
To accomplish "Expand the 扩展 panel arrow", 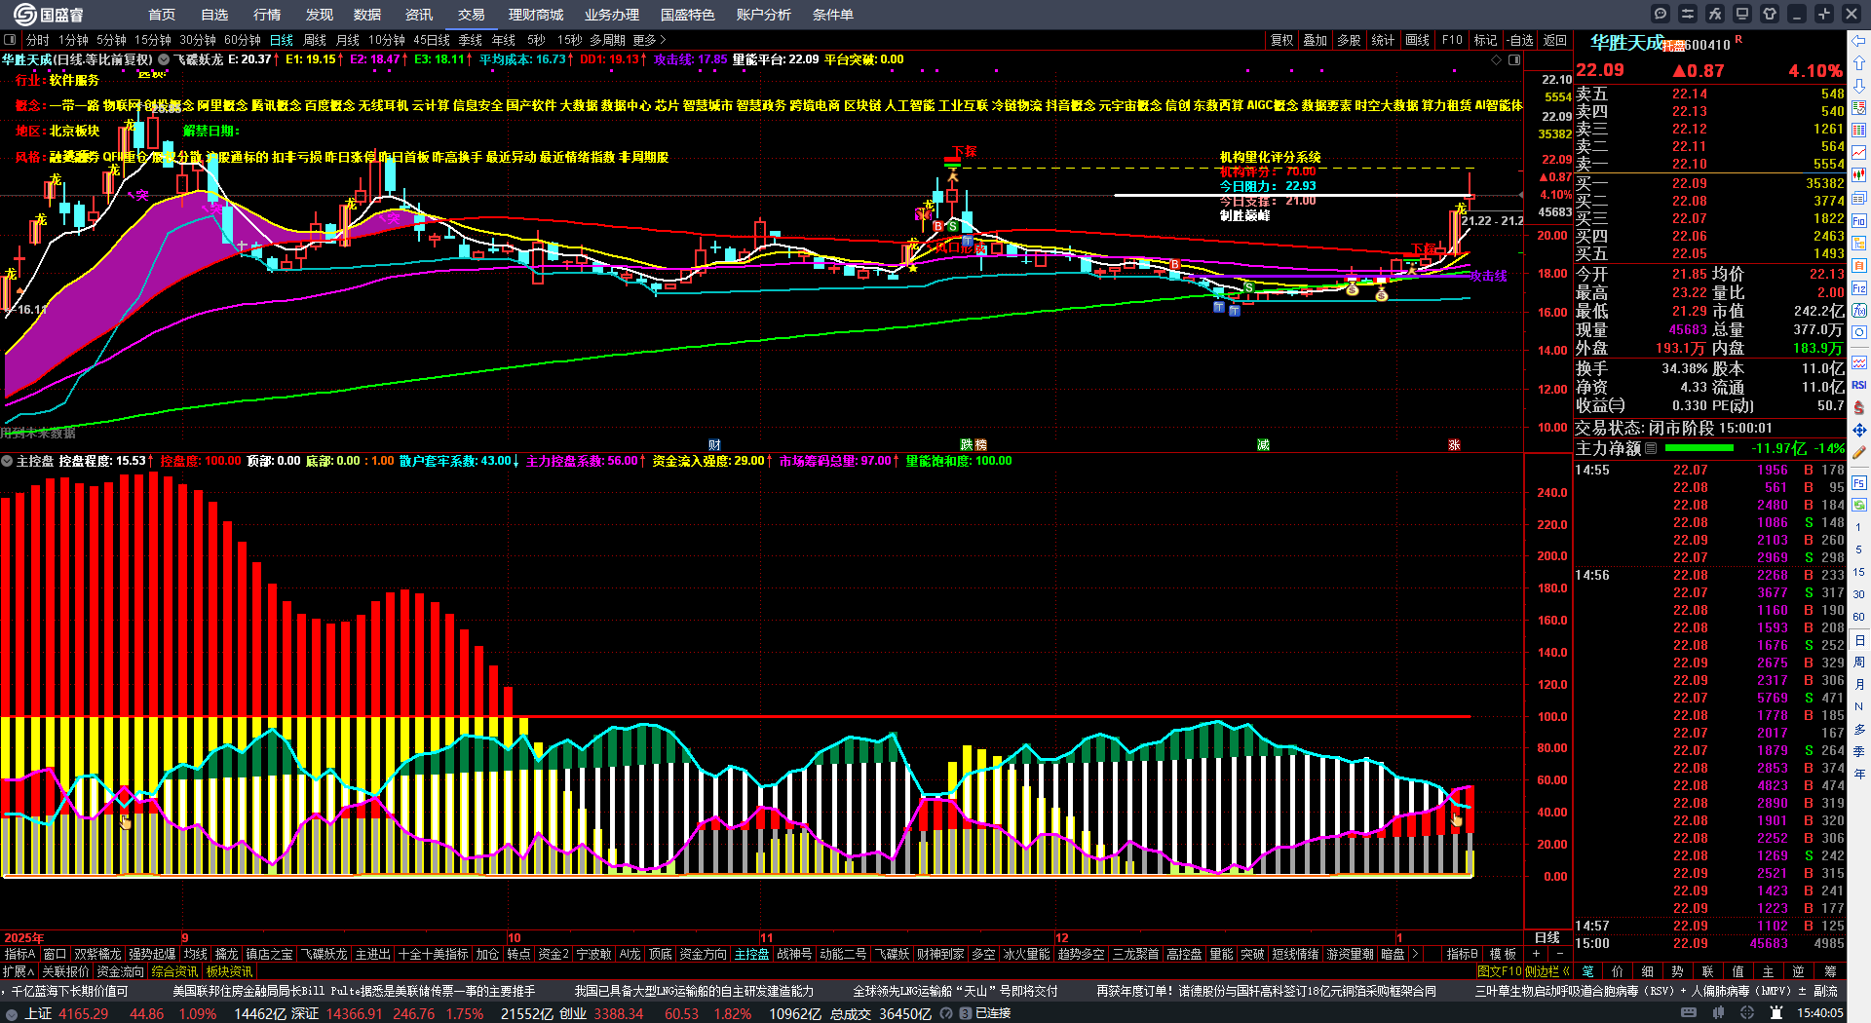I will click(x=19, y=971).
